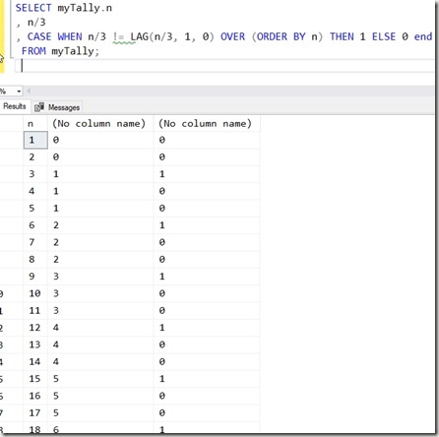Select cell with n value 3
The width and height of the screenshot is (439, 437).
tap(35, 174)
